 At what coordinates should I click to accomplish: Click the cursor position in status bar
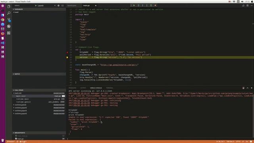click(221, 141)
